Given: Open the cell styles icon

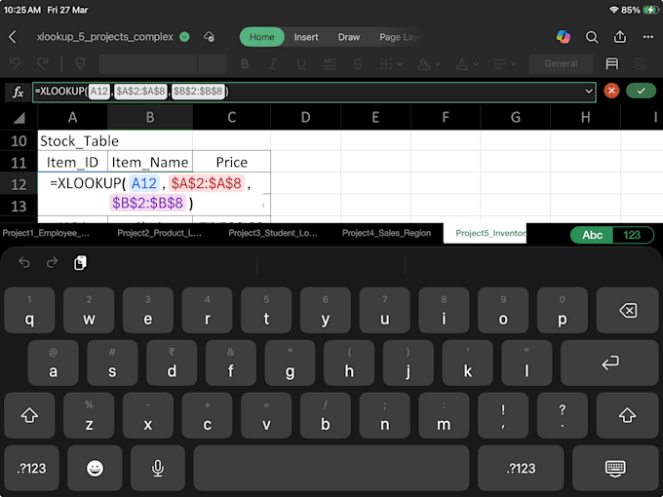Looking at the screenshot, I should (x=612, y=63).
